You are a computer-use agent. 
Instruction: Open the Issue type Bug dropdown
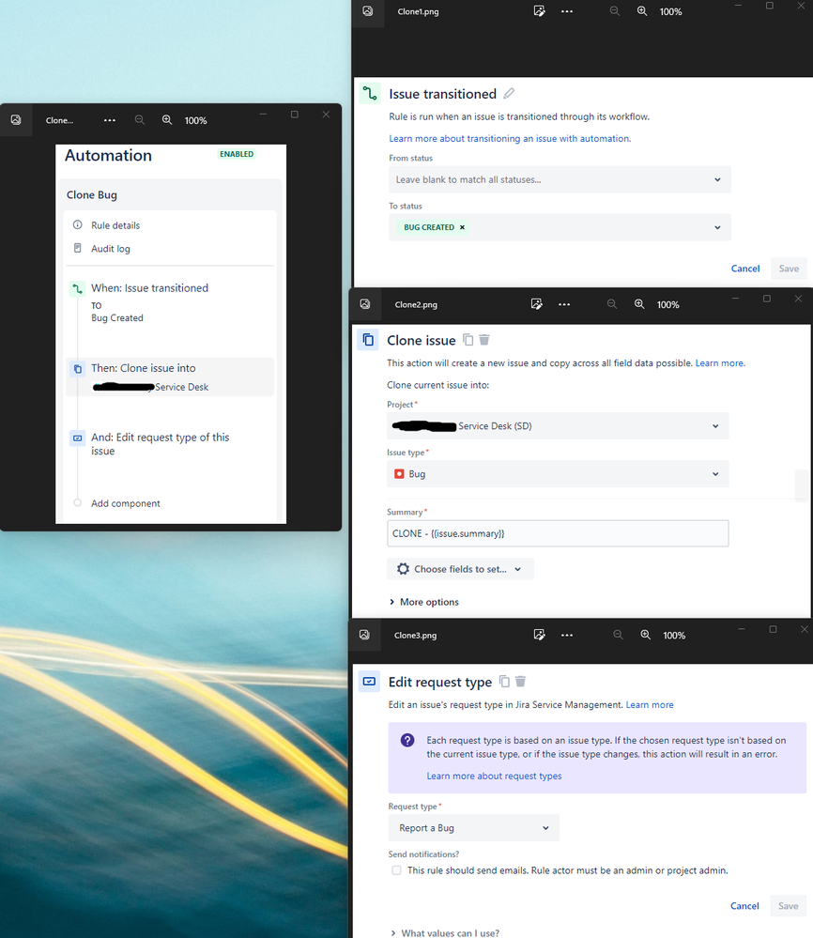558,474
